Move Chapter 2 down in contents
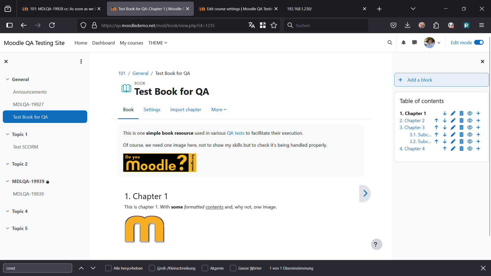 click(x=445, y=120)
